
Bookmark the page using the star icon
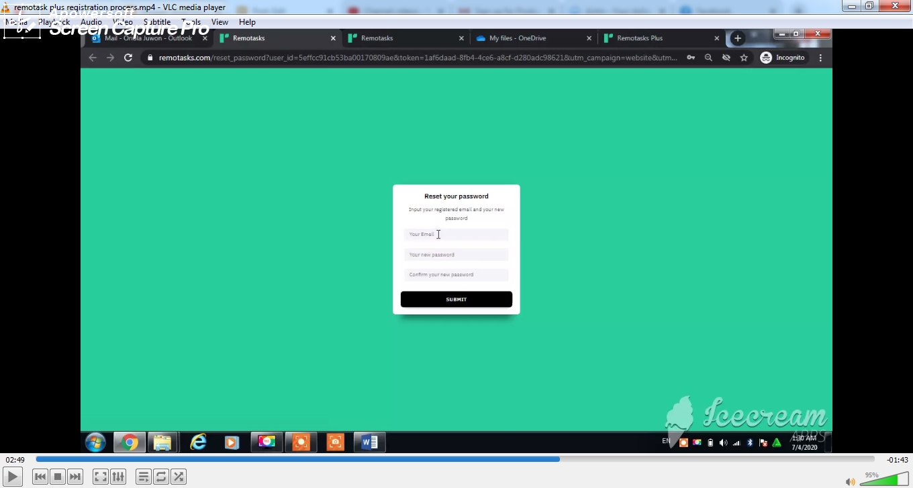pyautogui.click(x=743, y=58)
